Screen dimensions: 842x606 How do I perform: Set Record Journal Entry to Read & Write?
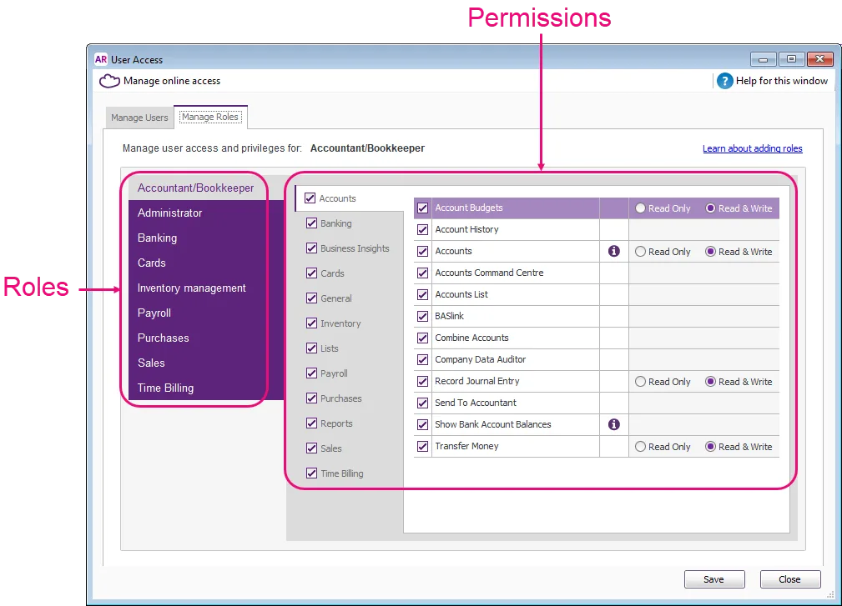click(x=710, y=381)
